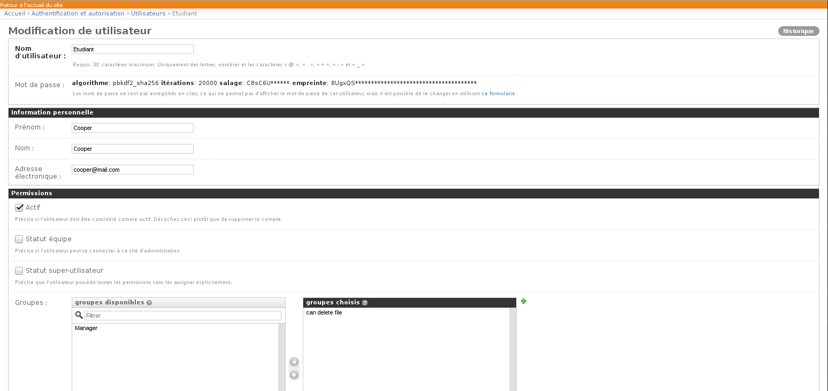This screenshot has height=391, width=828.
Task: Open Authentification et autorisation breadcrumb link
Action: (78, 13)
